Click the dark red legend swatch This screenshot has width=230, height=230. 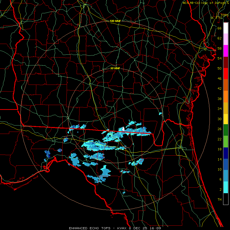click(x=226, y=62)
